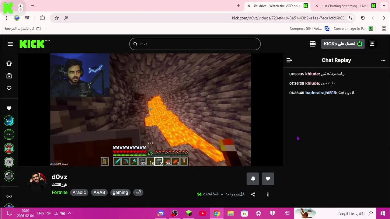
Task: Open Convert image to P... bookmark
Action: [353, 29]
